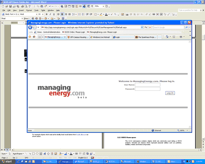Click the Increase Indent icon
This screenshot has height=164, width=205.
coord(91,14)
